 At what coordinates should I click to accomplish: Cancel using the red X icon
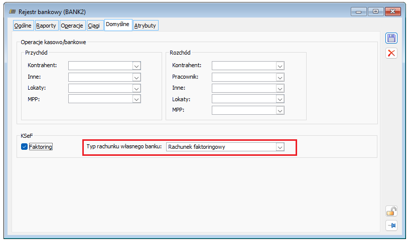[391, 53]
